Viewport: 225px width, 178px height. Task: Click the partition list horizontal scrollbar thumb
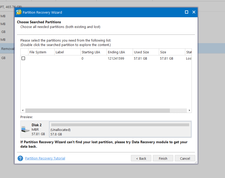pos(97,111)
